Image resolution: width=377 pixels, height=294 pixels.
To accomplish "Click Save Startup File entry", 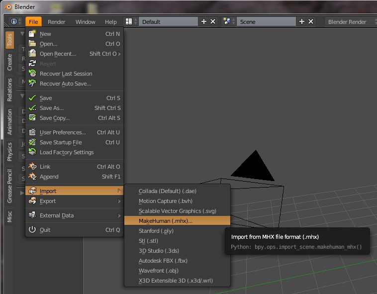I will tap(61, 142).
